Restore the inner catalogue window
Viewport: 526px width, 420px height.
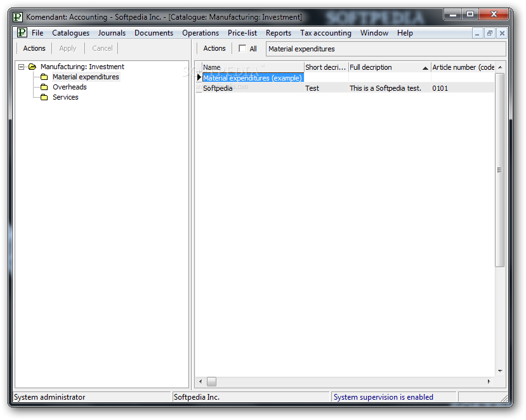pos(490,33)
